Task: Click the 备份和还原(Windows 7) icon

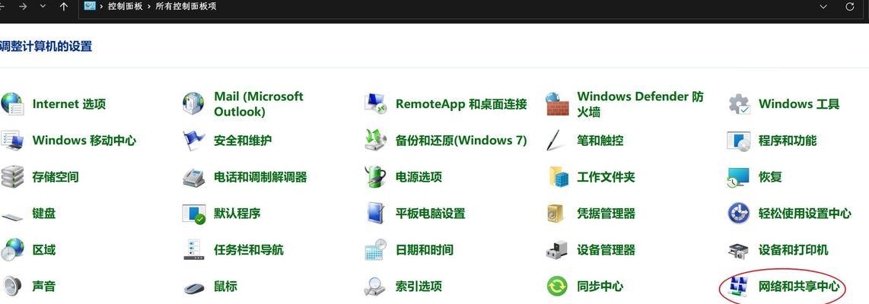Action: point(375,140)
